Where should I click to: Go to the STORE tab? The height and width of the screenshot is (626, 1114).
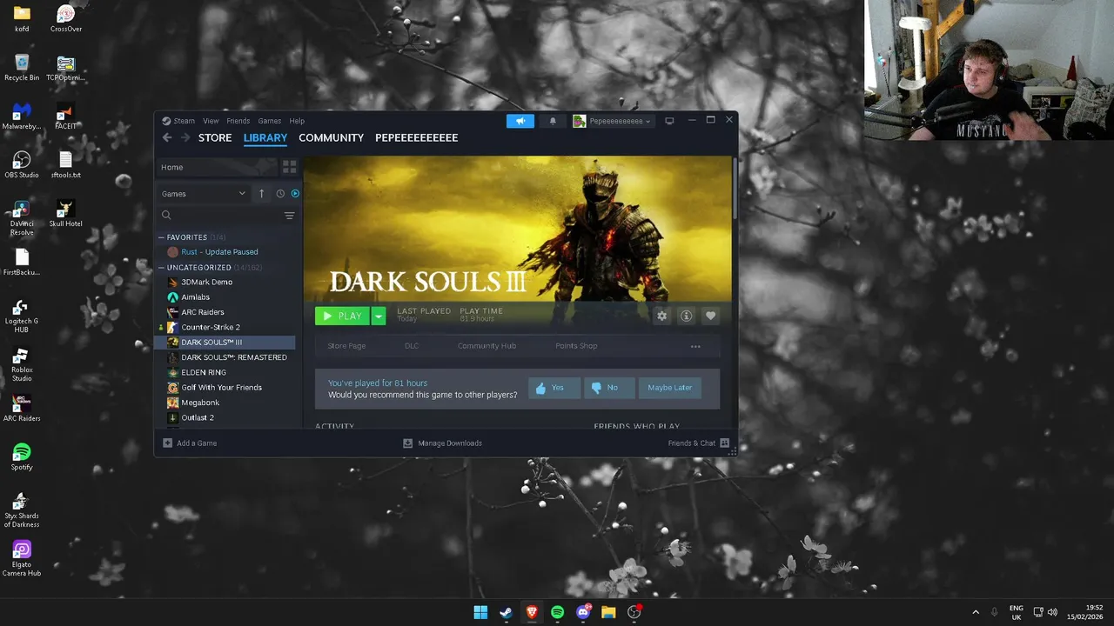coord(215,137)
